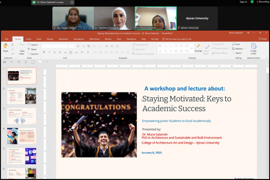The width and height of the screenshot is (270, 180).
Task: Open the Transitions ribbon tab
Action: tap(63, 39)
